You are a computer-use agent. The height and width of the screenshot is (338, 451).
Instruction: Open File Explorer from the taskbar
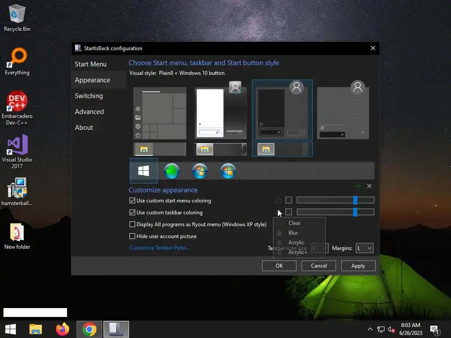click(36, 329)
